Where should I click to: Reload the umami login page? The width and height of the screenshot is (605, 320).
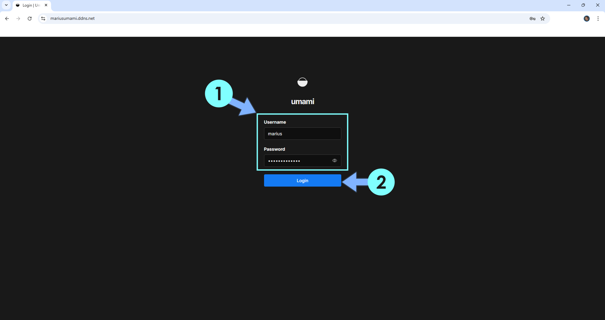coord(30,19)
